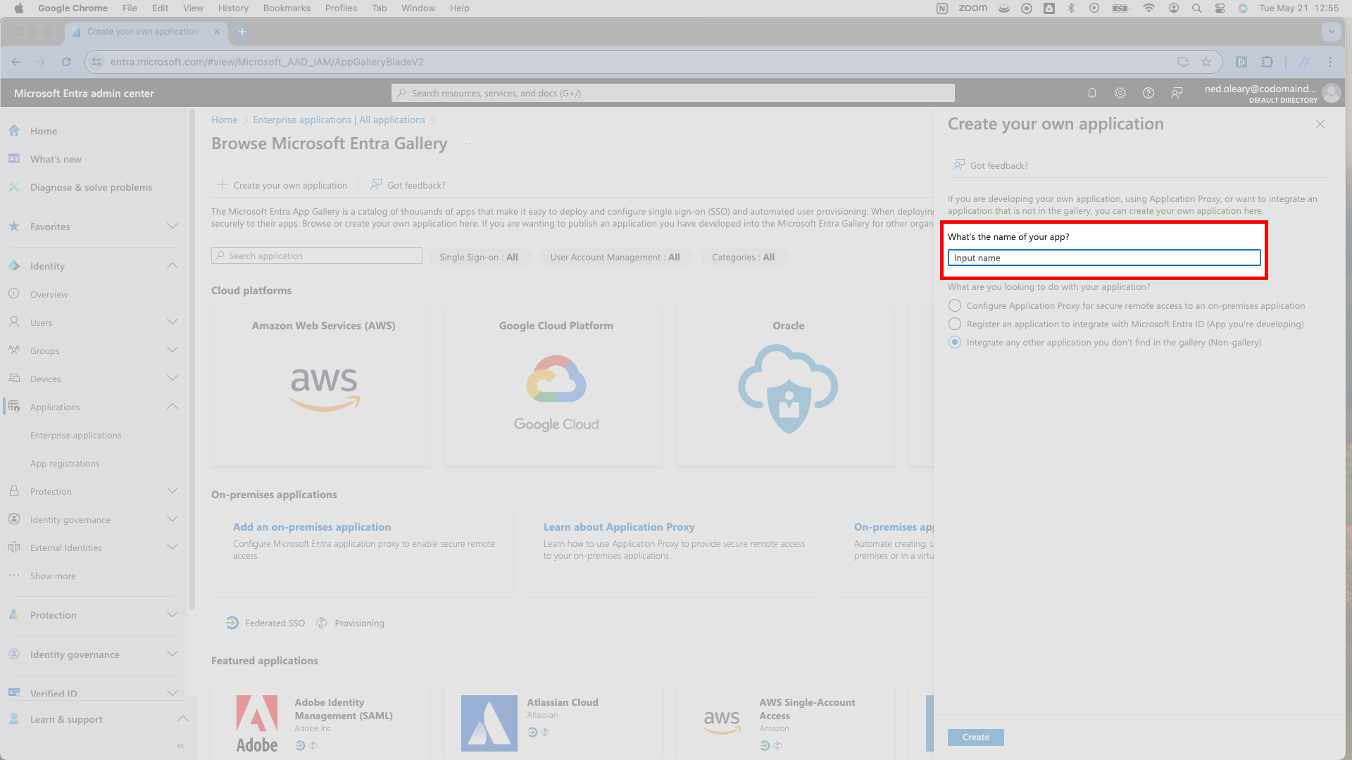Click the sidebar vertical scrollbar
Viewport: 1352px width, 760px height.
pyautogui.click(x=192, y=359)
